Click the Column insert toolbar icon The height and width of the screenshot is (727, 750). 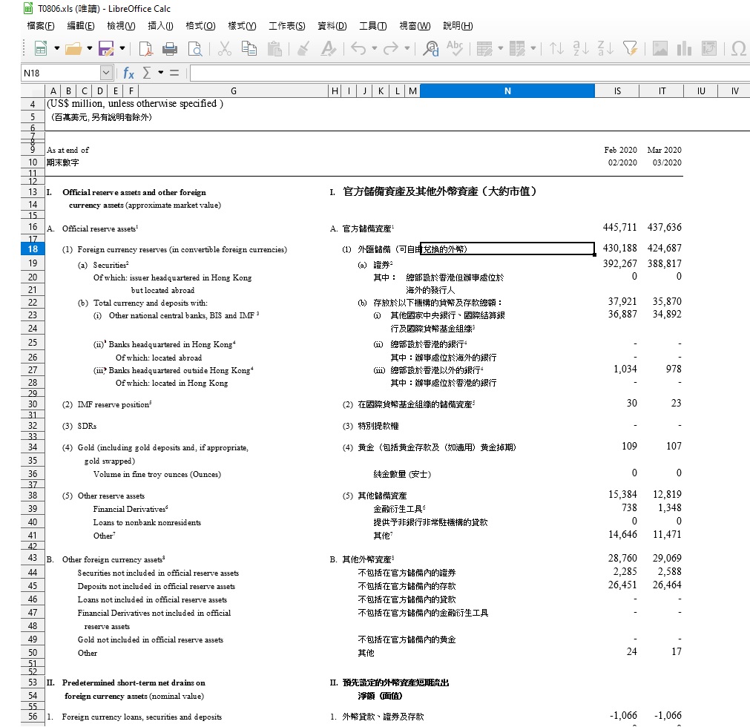coord(517,48)
